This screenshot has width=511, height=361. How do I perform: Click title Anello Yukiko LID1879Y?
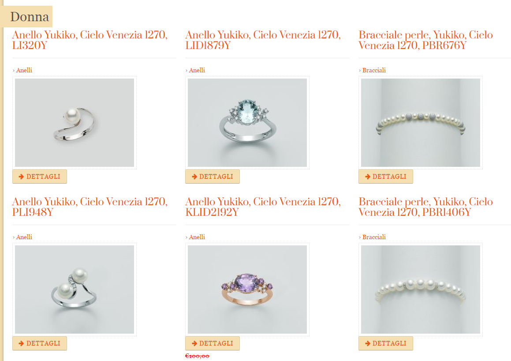263,40
